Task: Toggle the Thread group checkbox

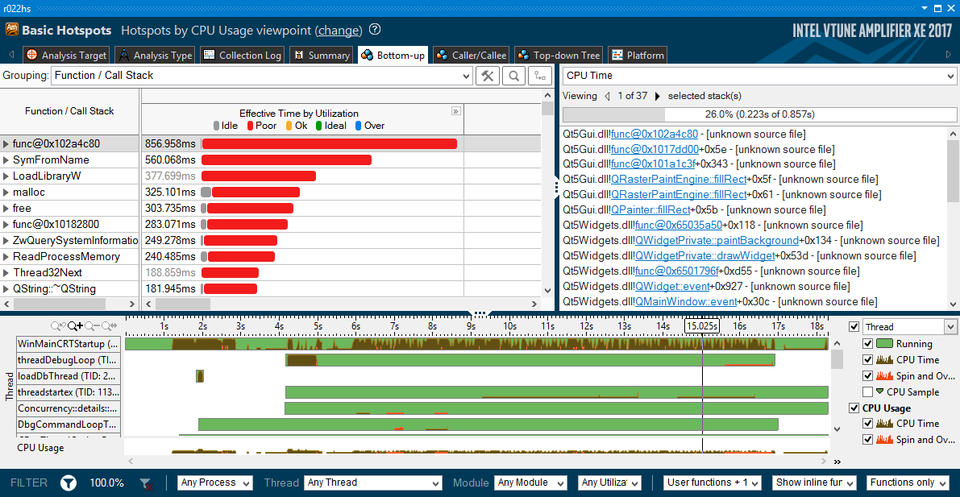Action: pos(854,327)
